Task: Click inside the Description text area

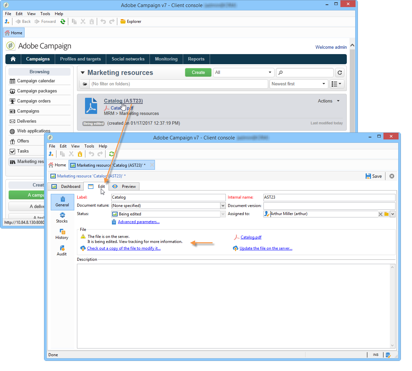Action: pyautogui.click(x=234, y=306)
